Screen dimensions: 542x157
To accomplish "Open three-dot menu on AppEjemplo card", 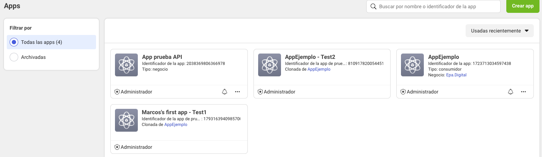I will point(523,92).
